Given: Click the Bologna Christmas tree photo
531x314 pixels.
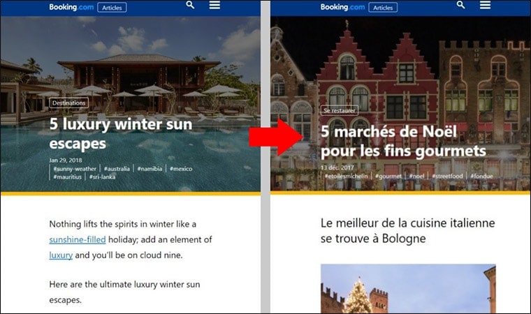Looking at the screenshot, I should pos(408,289).
